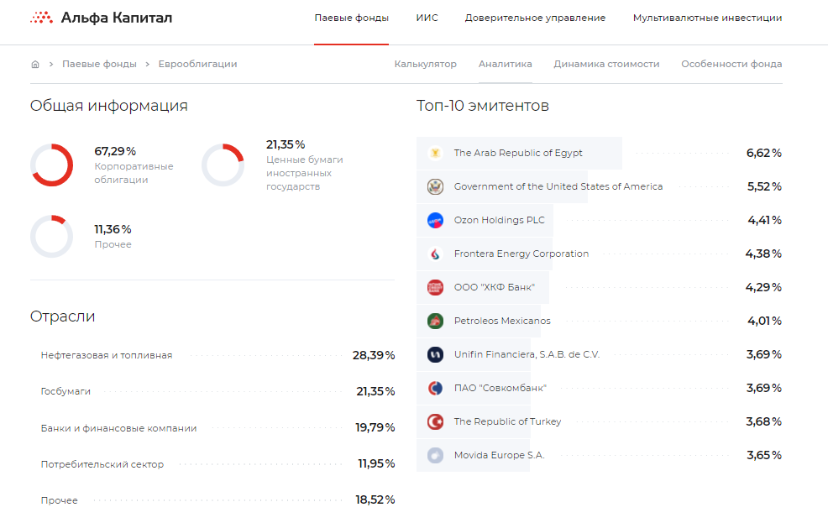828x523 pixels.
Task: Click the 18,52% sector value
Action: point(375,499)
